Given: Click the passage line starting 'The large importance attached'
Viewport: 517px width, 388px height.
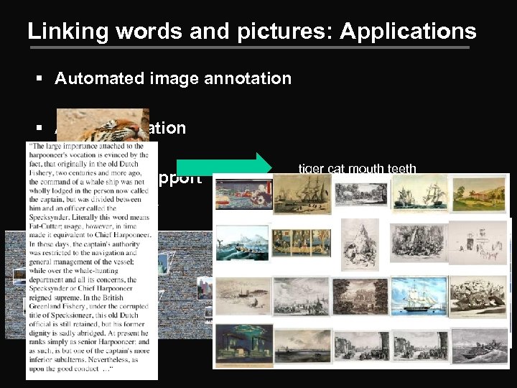Looking at the screenshot, I should pyautogui.click(x=86, y=146).
